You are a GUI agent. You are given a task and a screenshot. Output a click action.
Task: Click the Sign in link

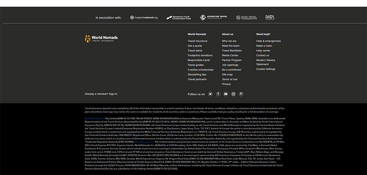[113, 94]
